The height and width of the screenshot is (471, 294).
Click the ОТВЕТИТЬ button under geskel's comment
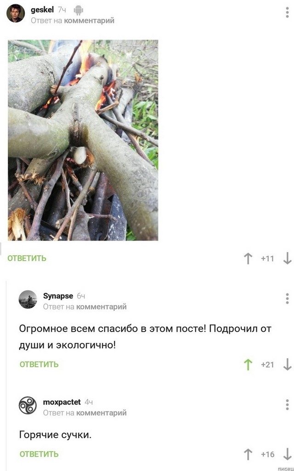click(x=27, y=258)
